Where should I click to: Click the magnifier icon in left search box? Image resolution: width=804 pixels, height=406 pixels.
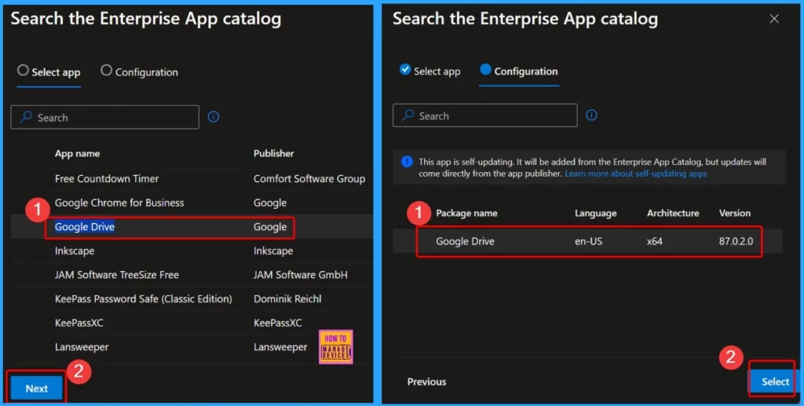(x=26, y=117)
